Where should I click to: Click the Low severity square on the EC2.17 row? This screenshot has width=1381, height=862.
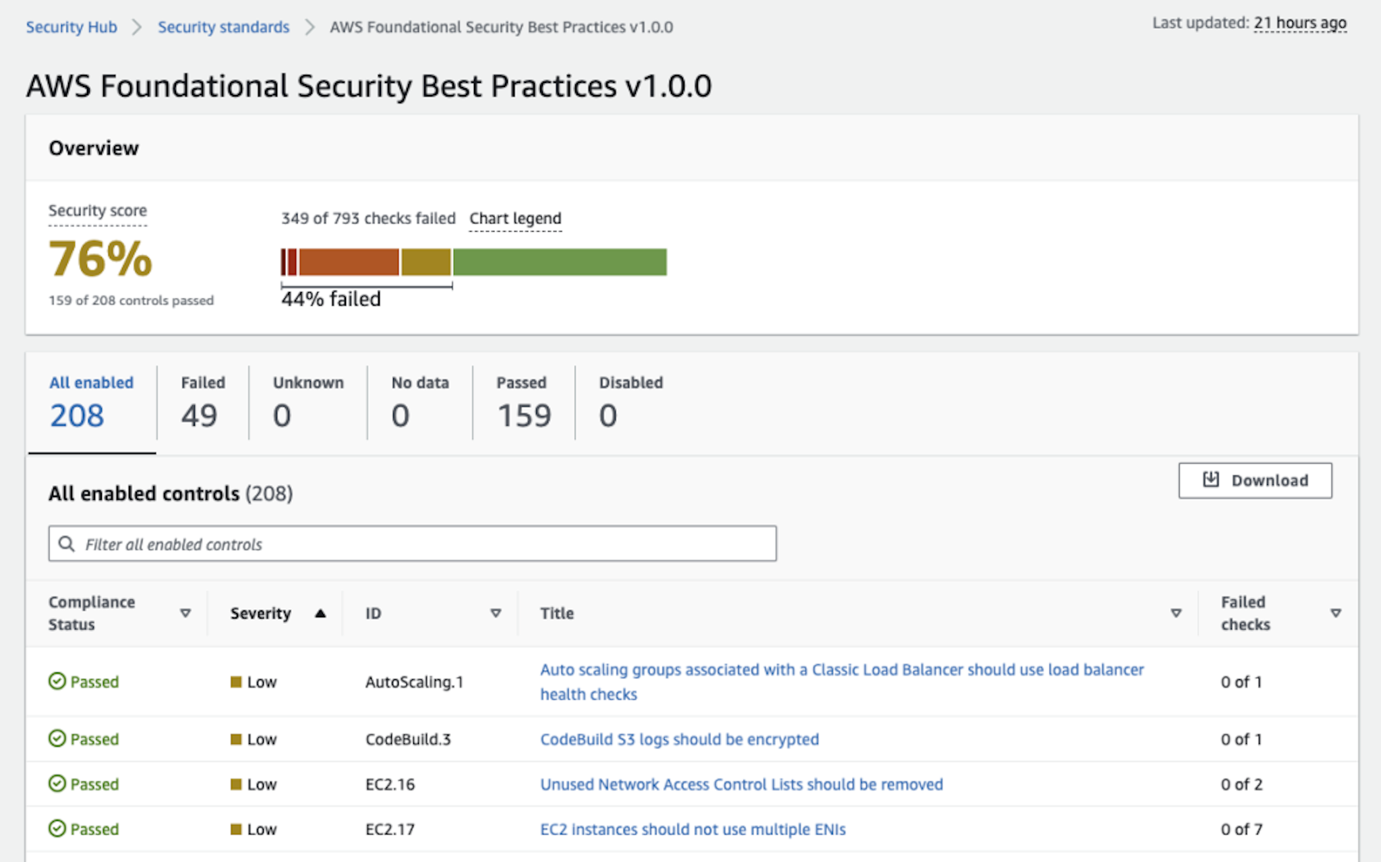[x=237, y=829]
